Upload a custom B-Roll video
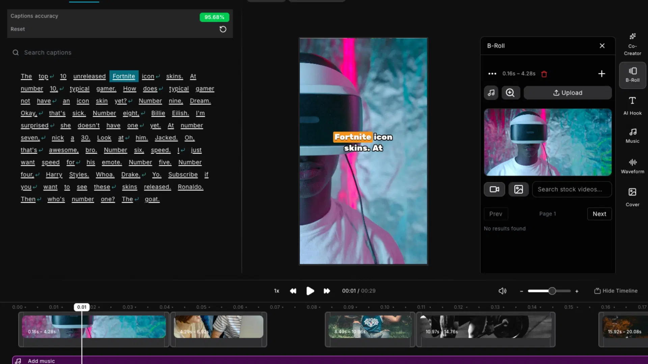Viewport: 648px width, 364px height. tap(567, 93)
